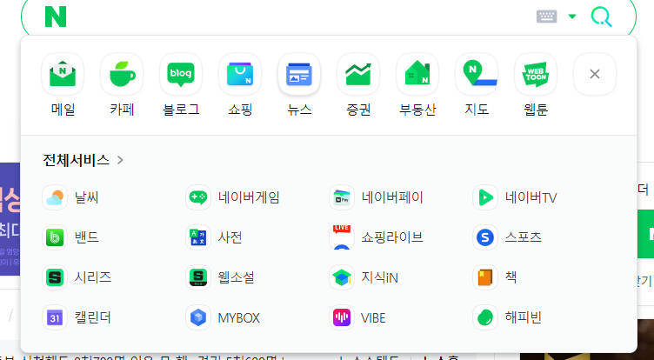Open the Webtoon (웹툰) icon
Screen dimensions: 654x360
pos(536,74)
